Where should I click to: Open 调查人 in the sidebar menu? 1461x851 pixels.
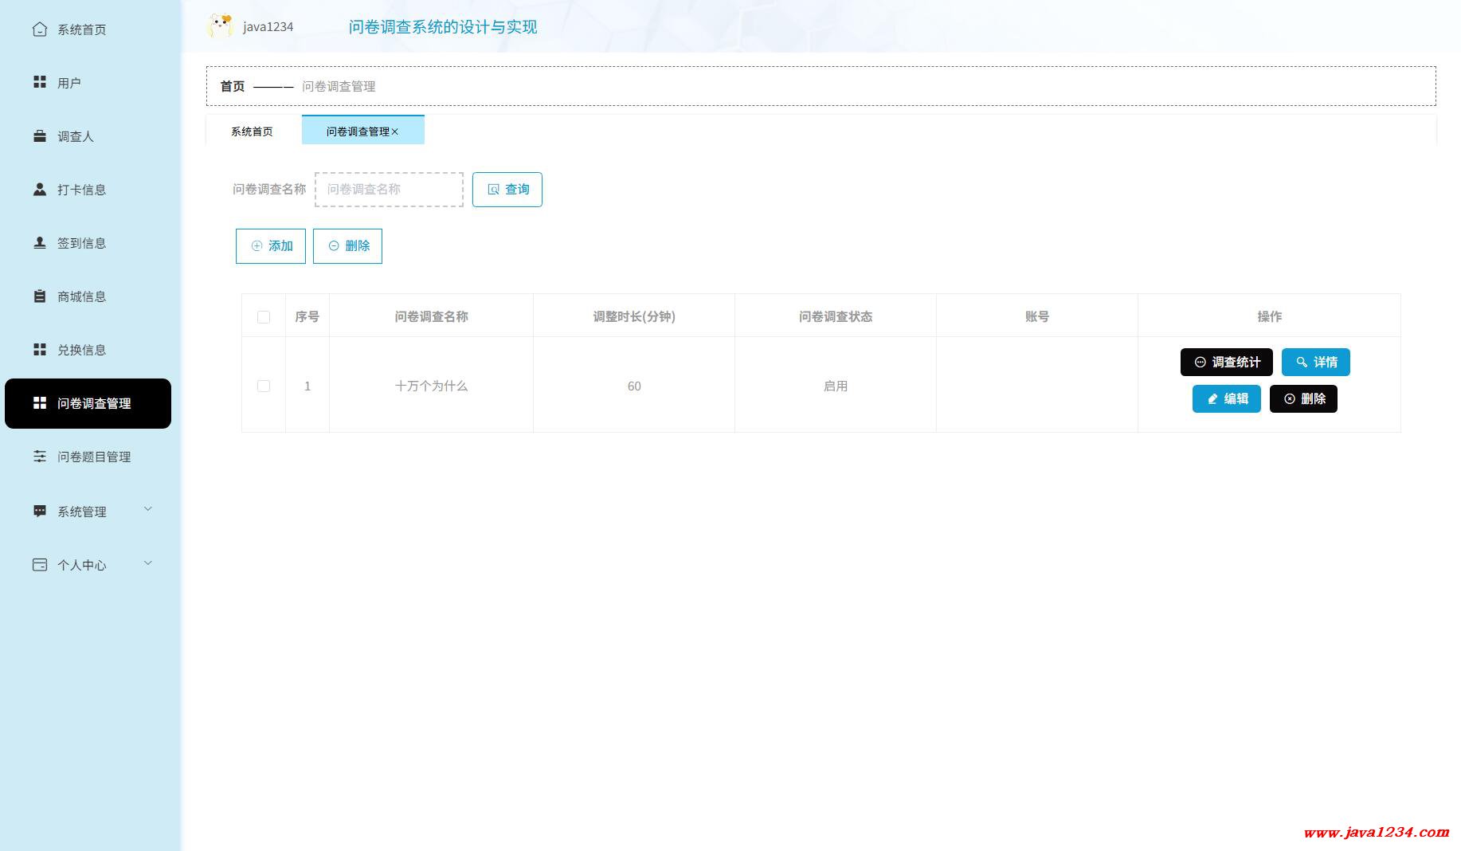click(x=88, y=136)
